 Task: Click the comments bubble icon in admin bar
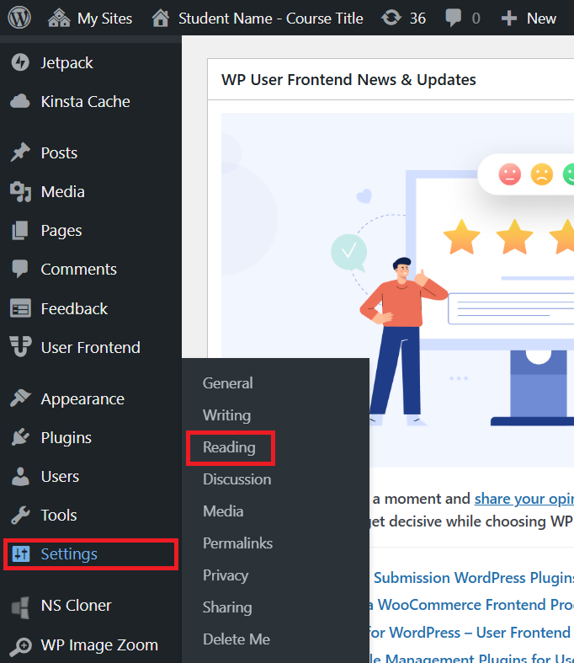(x=453, y=19)
